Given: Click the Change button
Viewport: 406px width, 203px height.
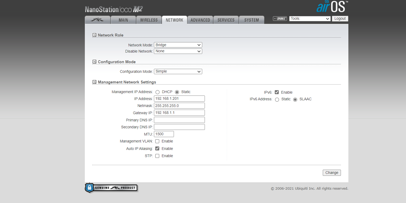Looking at the screenshot, I should [x=332, y=173].
